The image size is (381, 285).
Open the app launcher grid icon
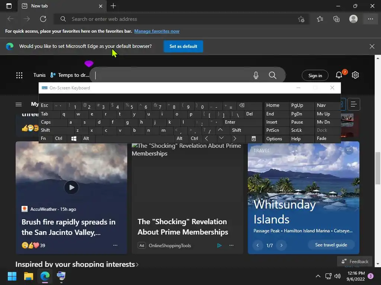click(19, 75)
